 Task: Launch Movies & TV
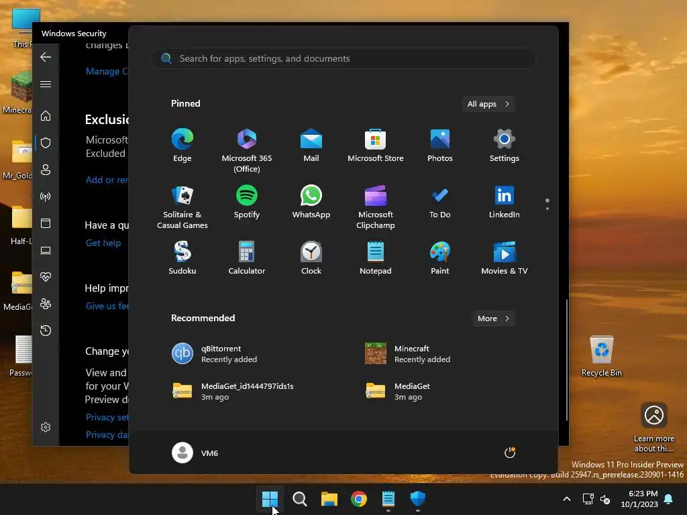(x=505, y=258)
